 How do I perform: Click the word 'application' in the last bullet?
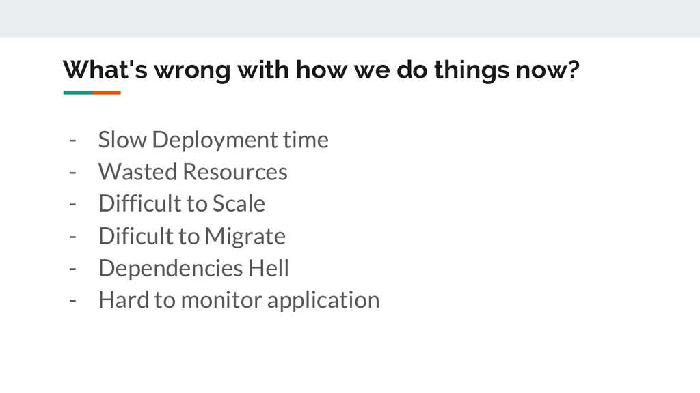click(x=323, y=301)
